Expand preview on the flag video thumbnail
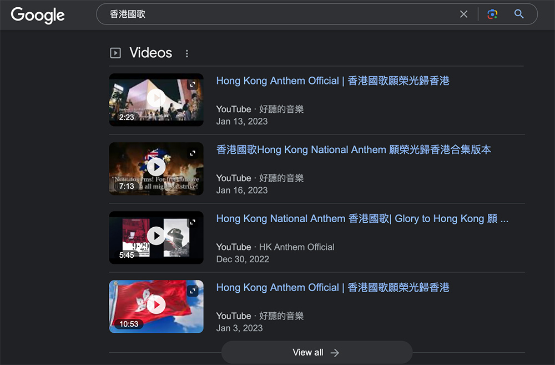The height and width of the screenshot is (365, 555). click(193, 291)
